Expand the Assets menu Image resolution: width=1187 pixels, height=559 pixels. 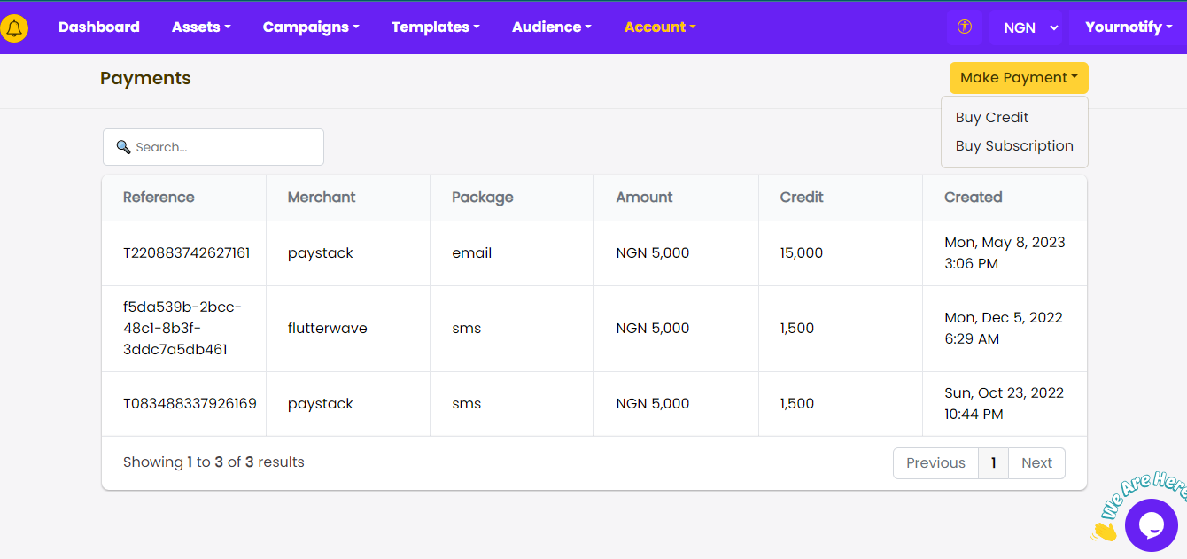tap(201, 27)
